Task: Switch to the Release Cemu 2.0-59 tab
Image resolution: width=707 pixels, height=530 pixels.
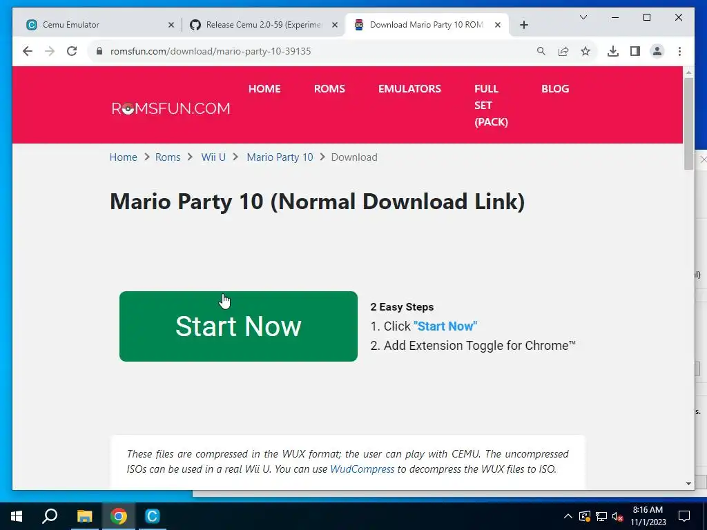Action: (x=263, y=25)
